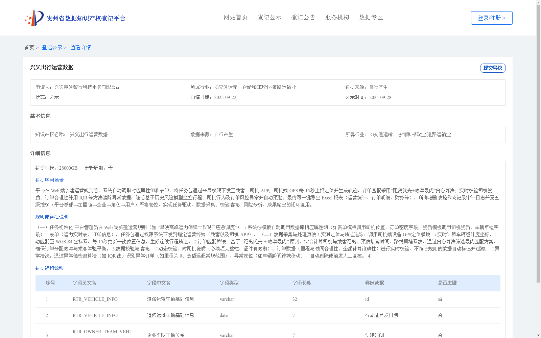Click the 数据规模 28000GB value
541x338 pixels.
[68, 168]
